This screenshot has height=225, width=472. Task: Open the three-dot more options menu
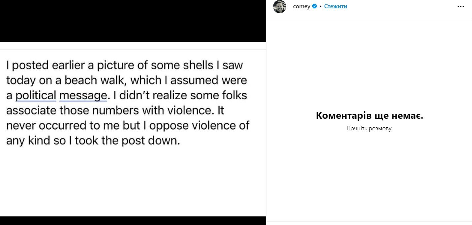(461, 7)
